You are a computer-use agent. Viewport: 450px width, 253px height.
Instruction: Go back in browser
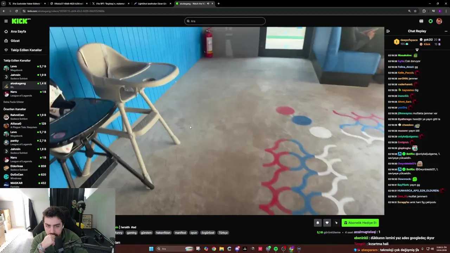point(4,11)
